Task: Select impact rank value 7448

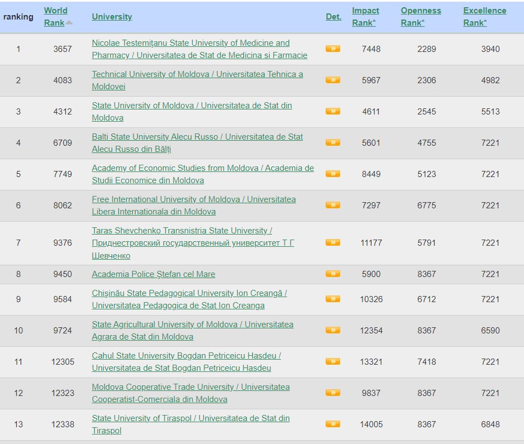Action: (x=371, y=49)
